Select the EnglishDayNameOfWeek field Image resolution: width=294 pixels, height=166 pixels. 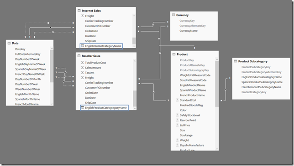[30, 64]
